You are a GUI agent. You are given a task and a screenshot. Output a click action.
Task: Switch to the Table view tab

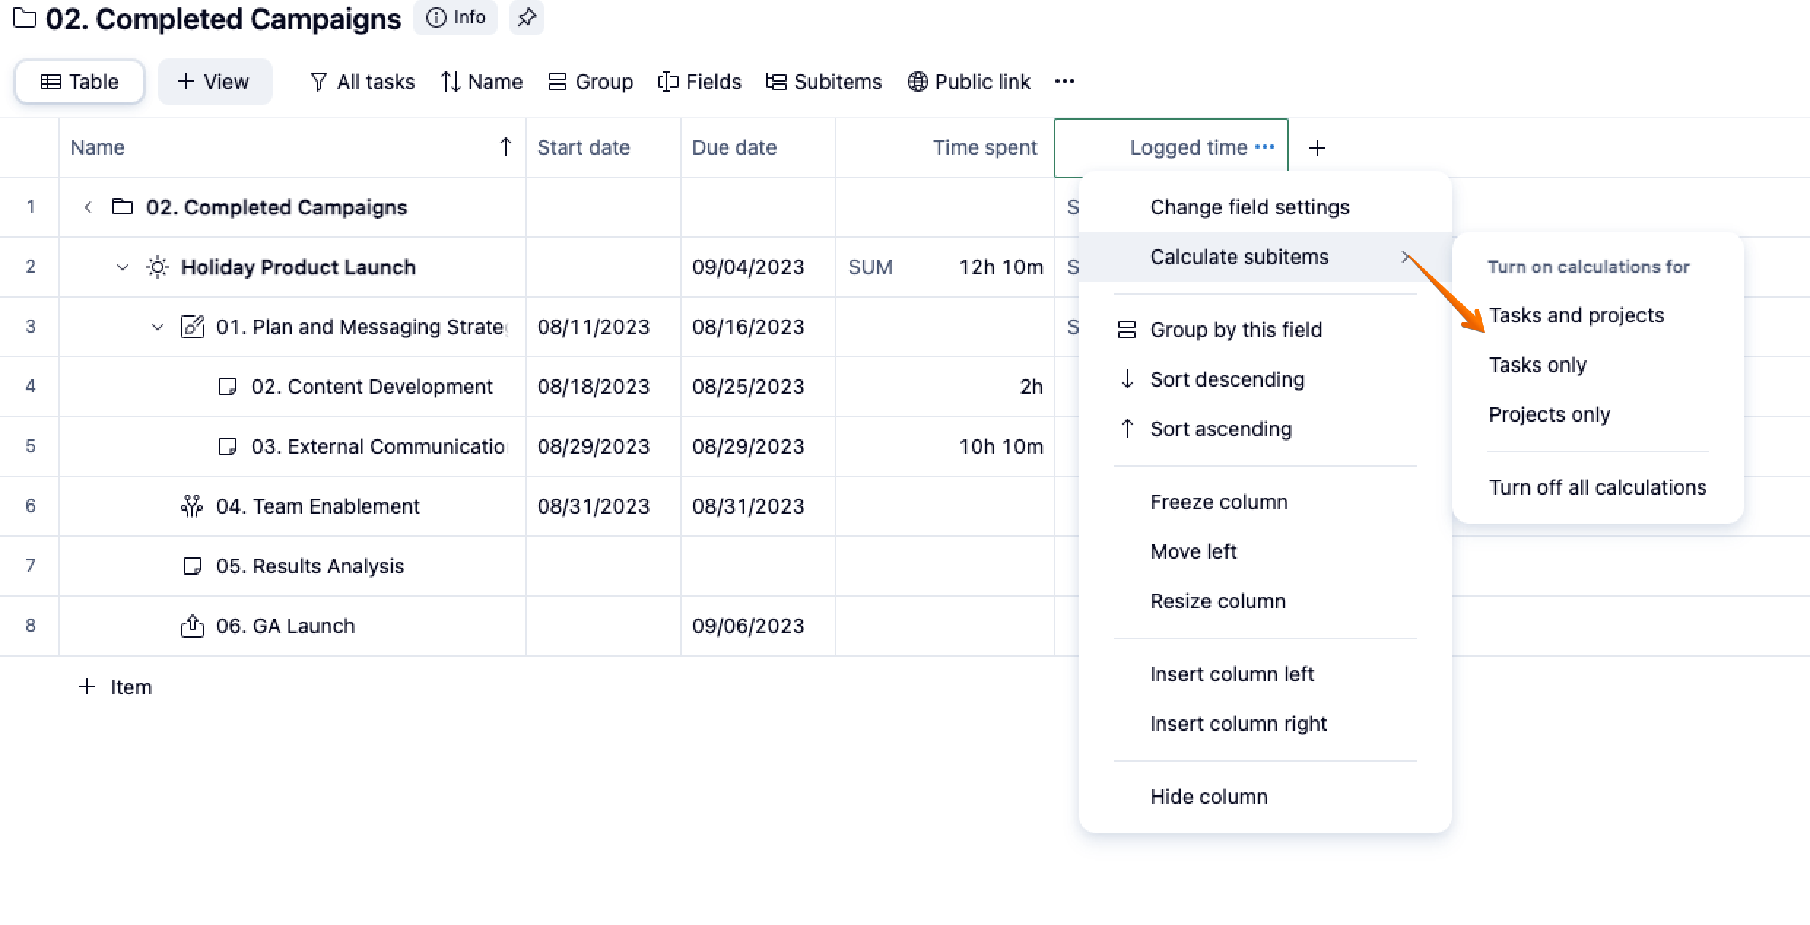(80, 82)
